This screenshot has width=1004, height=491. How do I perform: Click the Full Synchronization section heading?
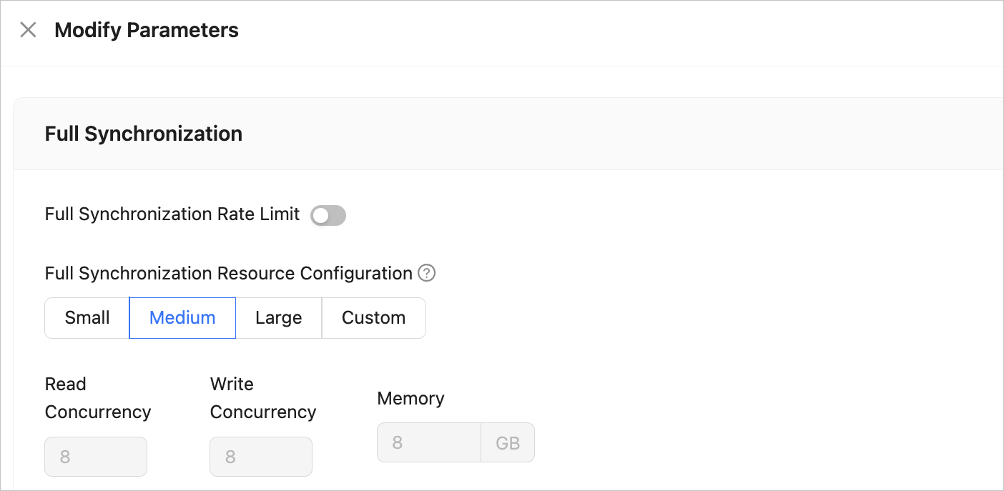pyautogui.click(x=144, y=134)
